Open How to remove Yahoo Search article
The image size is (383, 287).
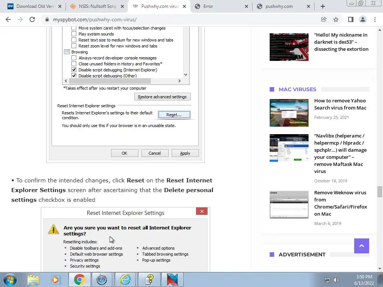point(340,104)
